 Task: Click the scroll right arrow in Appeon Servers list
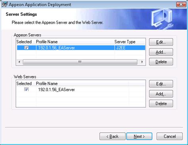tap(142, 62)
